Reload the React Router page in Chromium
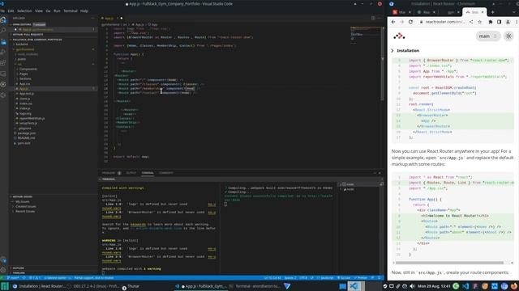Image resolution: width=519 pixels, height=291 pixels. pyautogui.click(x=410, y=22)
